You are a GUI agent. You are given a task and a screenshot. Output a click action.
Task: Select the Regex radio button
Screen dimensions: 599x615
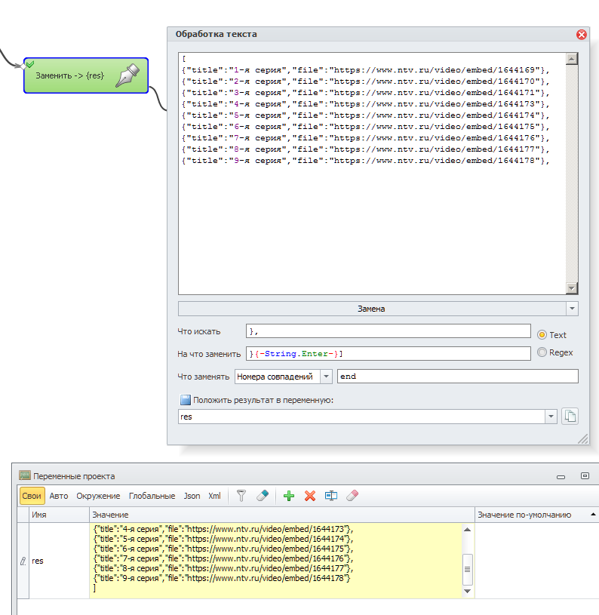pyautogui.click(x=542, y=352)
